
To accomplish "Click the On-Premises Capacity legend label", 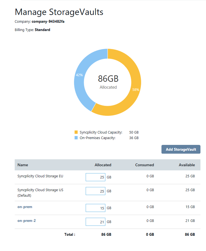I will [98, 138].
